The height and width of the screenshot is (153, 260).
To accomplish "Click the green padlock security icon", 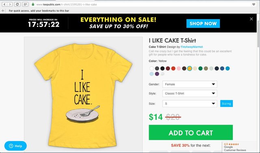I will [33, 4].
